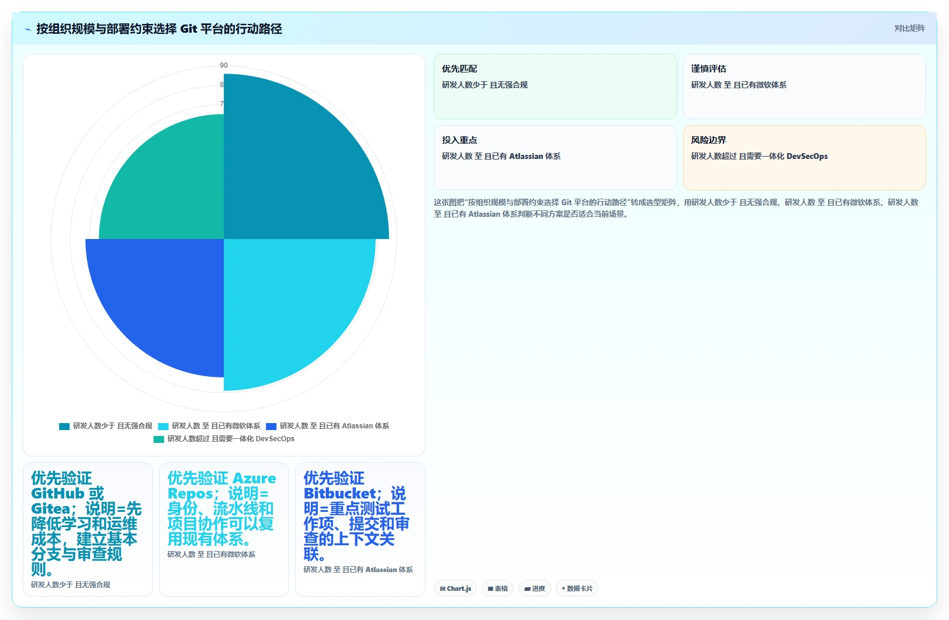Click the icon inside the 表格 tag
The height and width of the screenshot is (620, 949).
coord(490,589)
